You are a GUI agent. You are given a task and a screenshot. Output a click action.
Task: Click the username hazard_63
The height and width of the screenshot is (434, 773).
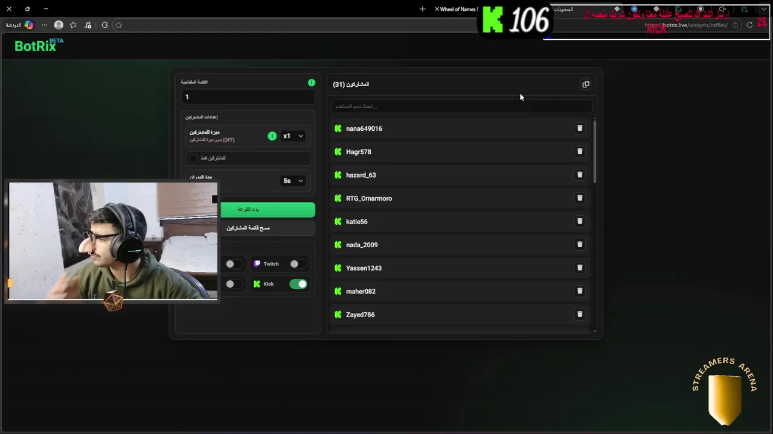[x=361, y=175]
